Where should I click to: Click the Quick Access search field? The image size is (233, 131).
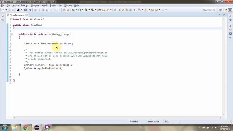click(x=209, y=10)
